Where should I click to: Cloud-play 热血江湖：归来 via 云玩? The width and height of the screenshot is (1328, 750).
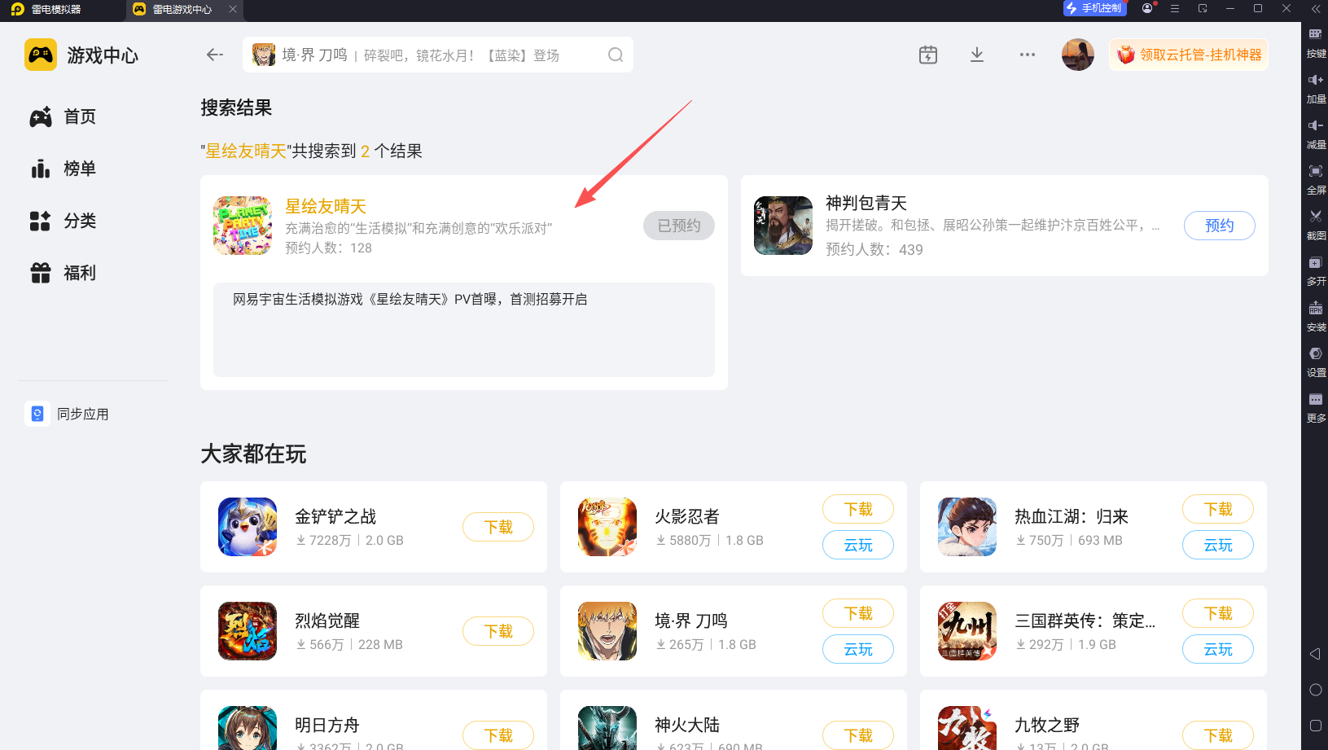[1218, 545]
